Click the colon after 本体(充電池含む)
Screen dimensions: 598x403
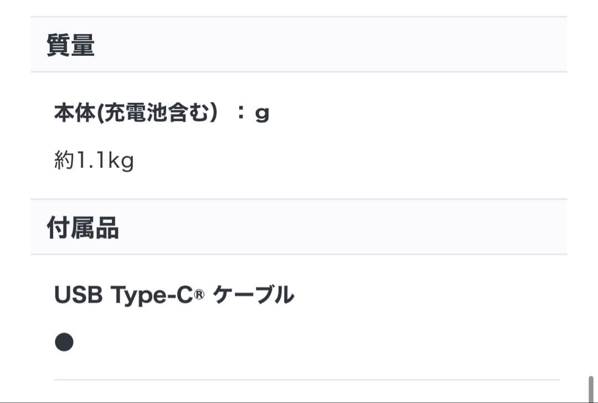(240, 114)
